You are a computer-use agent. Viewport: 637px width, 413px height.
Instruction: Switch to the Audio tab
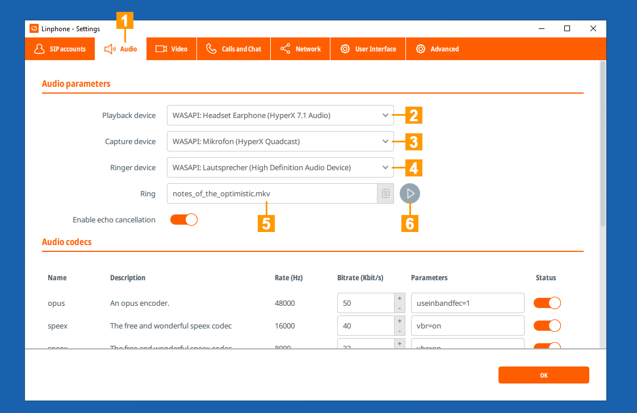(x=121, y=49)
